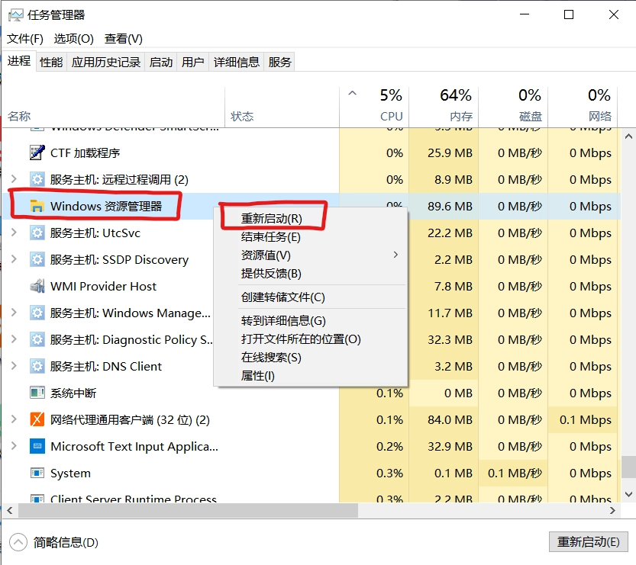Viewport: 636px width, 565px height.
Task: Collapse to 简略信息 using the arrow icon
Action: coord(18,542)
